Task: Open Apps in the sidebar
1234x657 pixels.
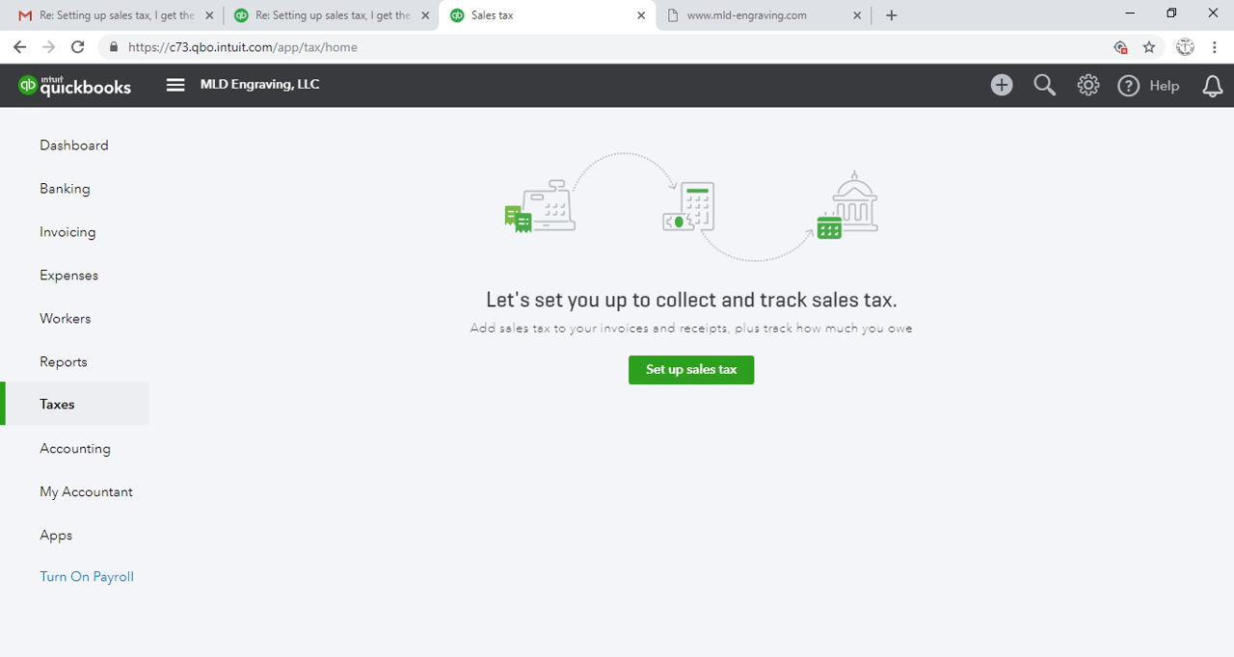Action: point(56,536)
